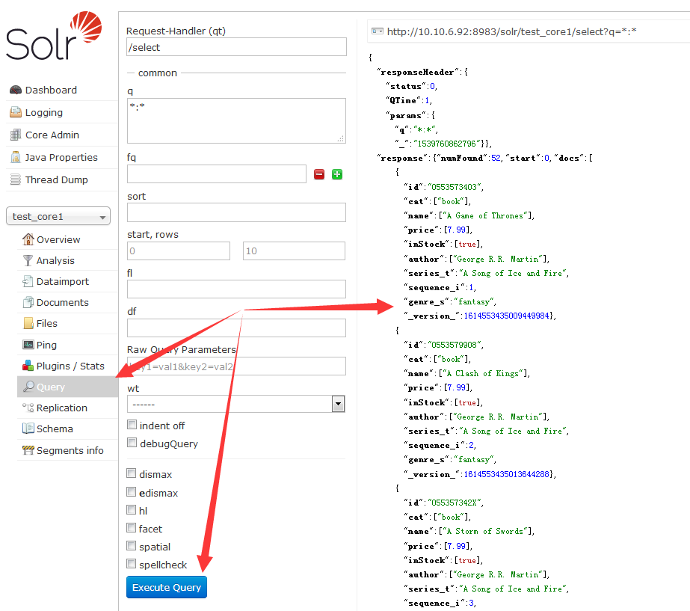Click the Solr logo
Viewport: 690px width, 611px height.
point(54,36)
